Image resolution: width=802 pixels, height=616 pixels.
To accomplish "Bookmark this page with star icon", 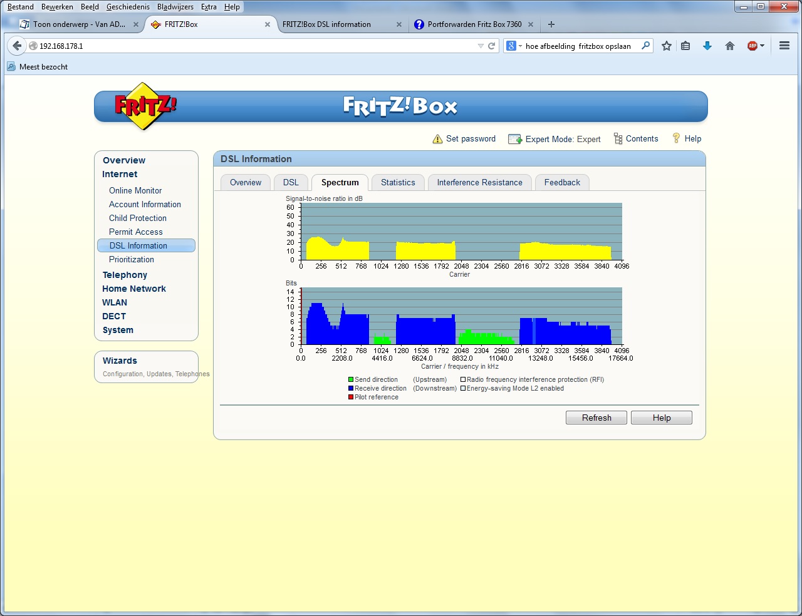I will click(x=667, y=46).
